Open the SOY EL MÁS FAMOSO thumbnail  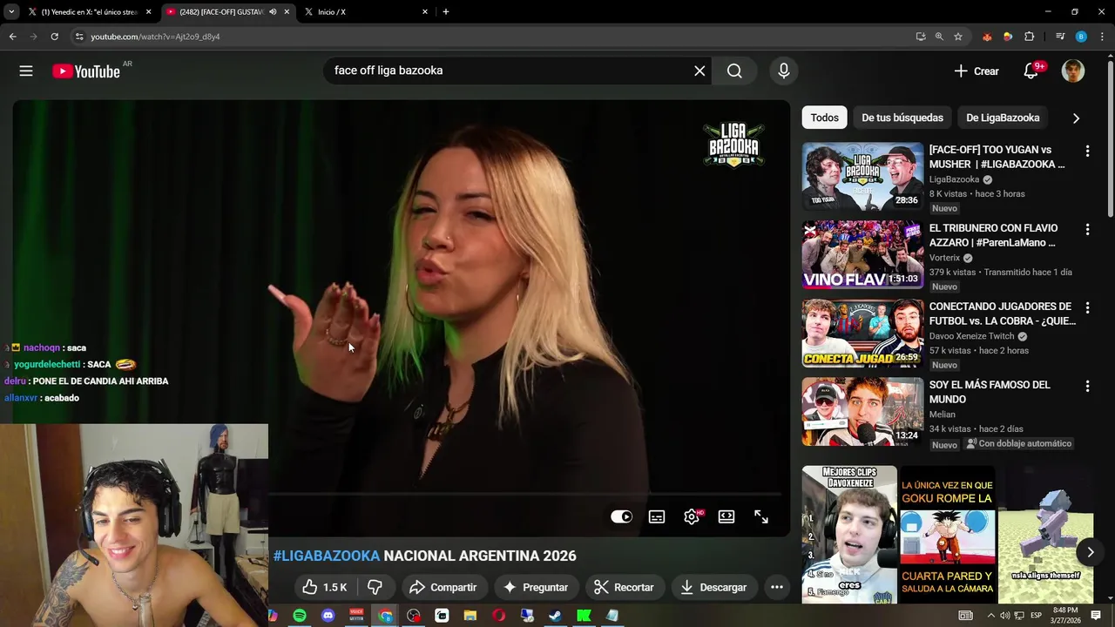862,411
